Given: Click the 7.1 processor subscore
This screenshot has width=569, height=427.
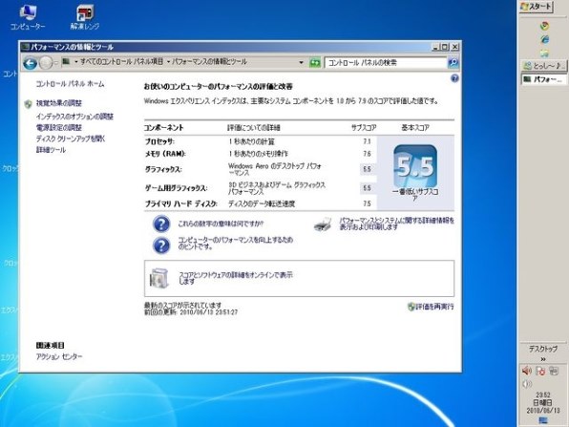Looking at the screenshot, I should pyautogui.click(x=367, y=141).
